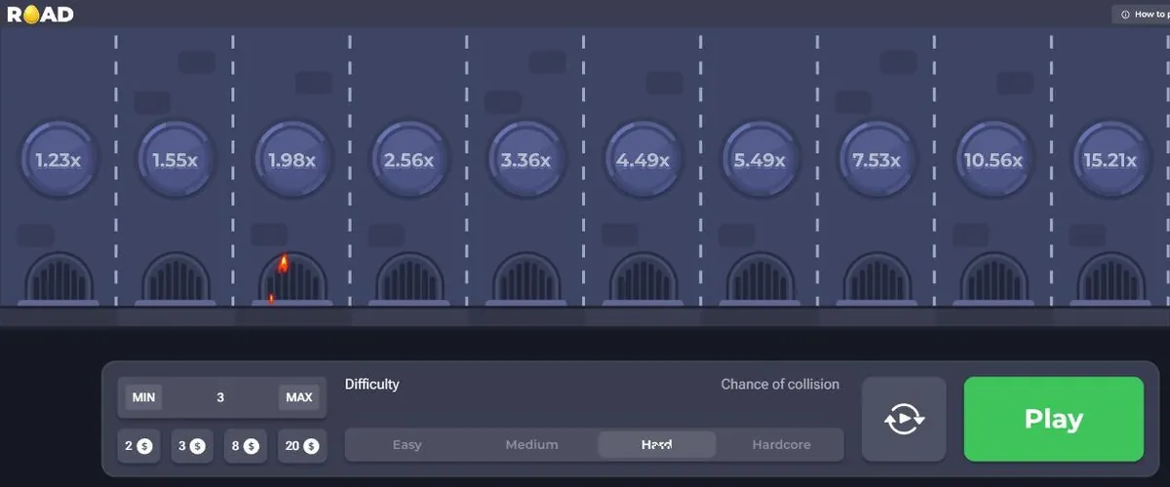Click the 4.49x multiplier coin

(643, 161)
